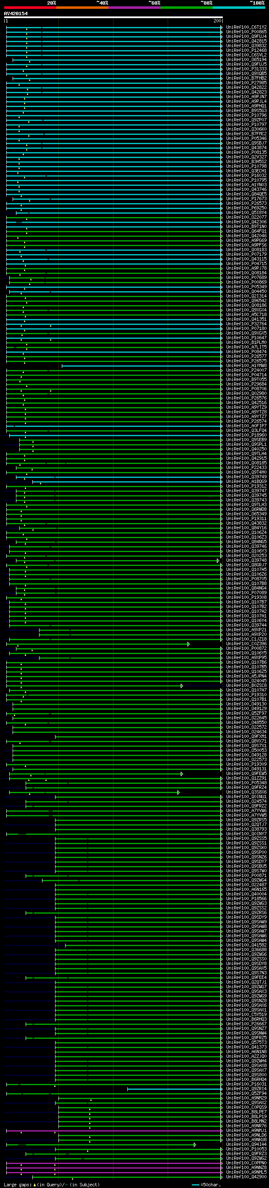Select hit label UniRef100_P08474
Viewport: 269px width, 1188px height.
tap(246, 351)
